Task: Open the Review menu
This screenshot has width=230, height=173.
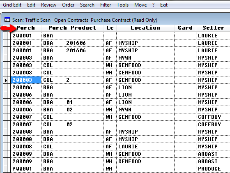Action: tap(48, 5)
